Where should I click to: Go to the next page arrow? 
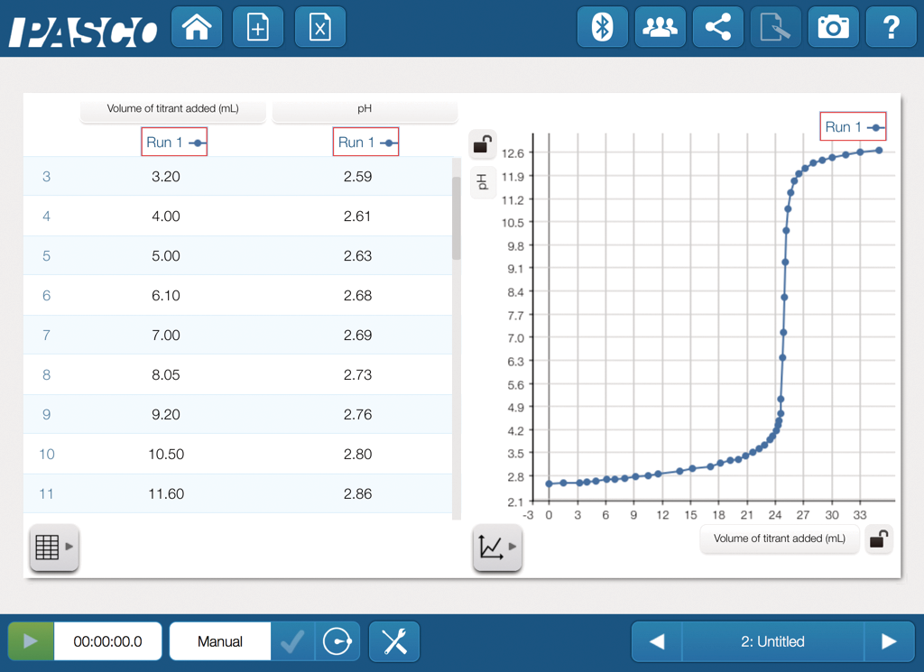click(x=888, y=642)
